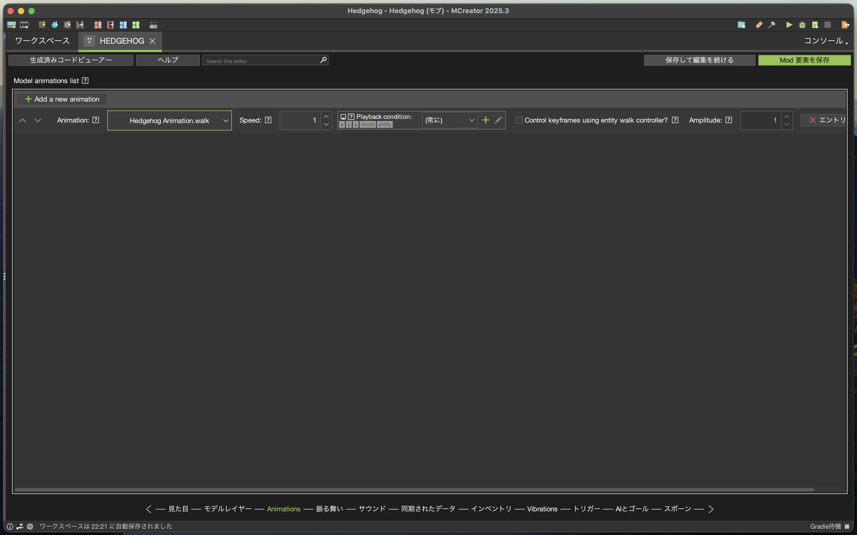
Task: Click the debug bug icon in toolbar
Action: [802, 25]
